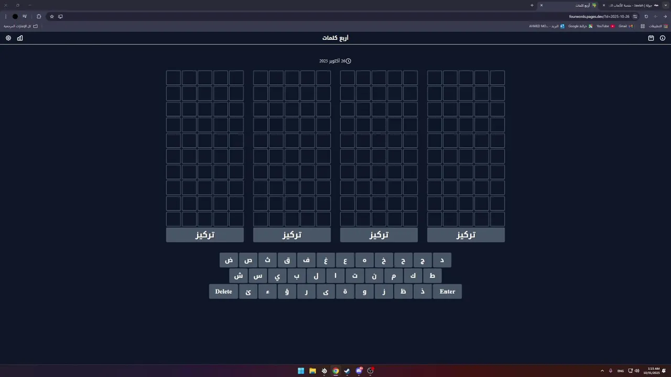Switch to the Jawlah tab
Screen dimensions: 671x377
click(x=631, y=5)
